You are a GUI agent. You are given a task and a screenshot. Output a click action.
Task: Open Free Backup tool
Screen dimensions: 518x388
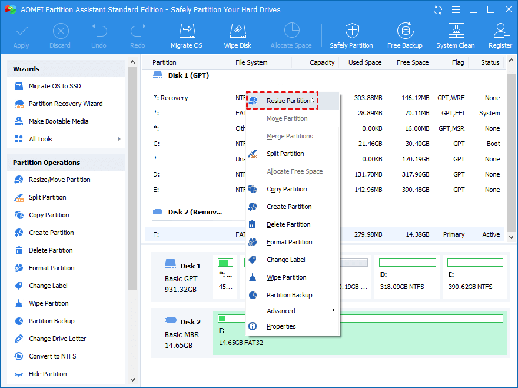click(x=404, y=35)
